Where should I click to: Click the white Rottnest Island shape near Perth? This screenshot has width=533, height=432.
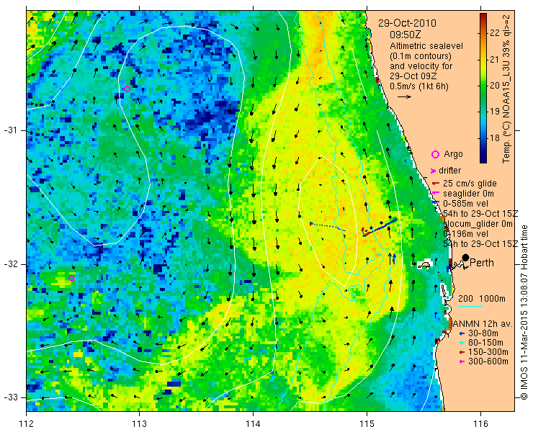(424, 265)
